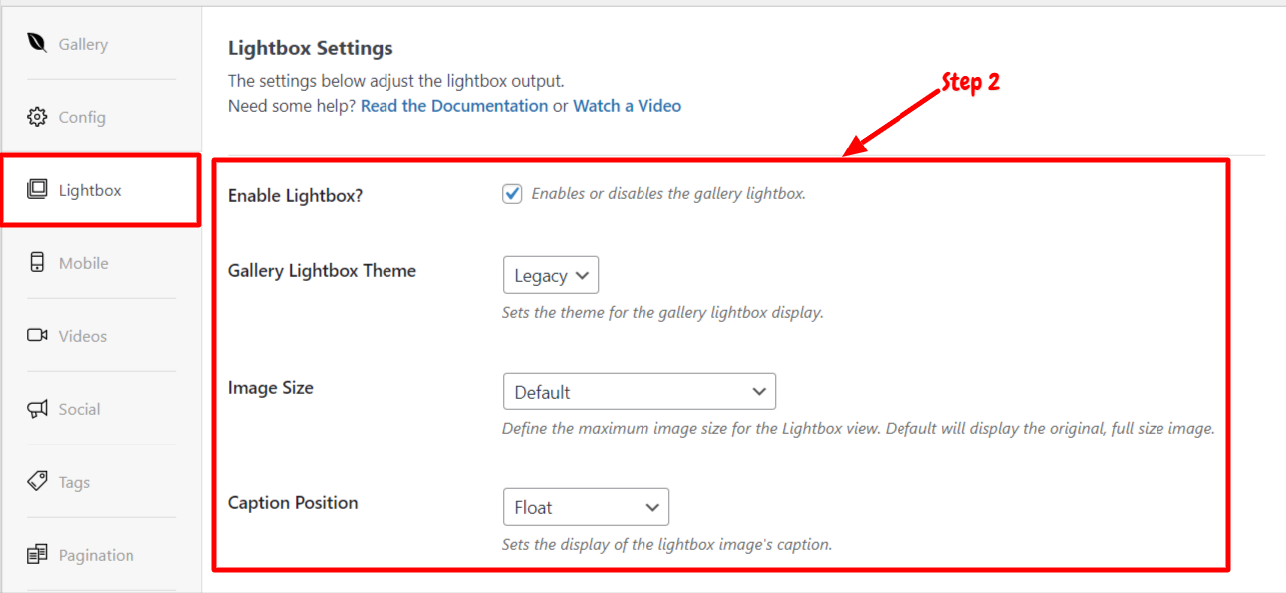The image size is (1286, 593).
Task: Expand the Image Size Default dropdown
Action: 640,391
